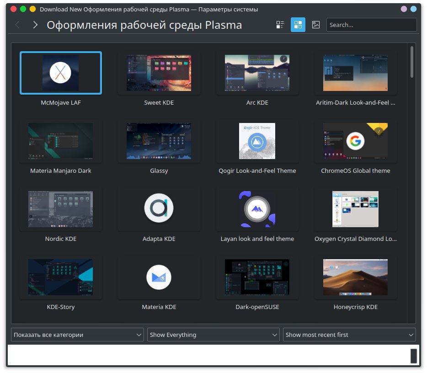Click in the Search field
The width and height of the screenshot is (427, 373).
tap(371, 25)
